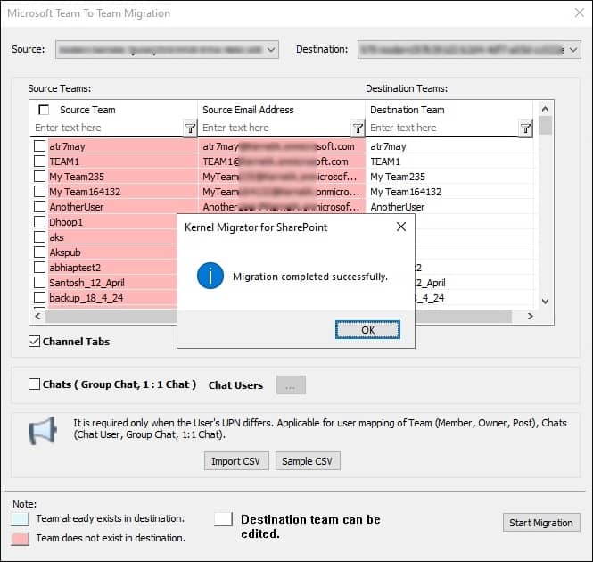The height and width of the screenshot is (562, 593).
Task: Click the Import CSV button
Action: click(x=235, y=461)
